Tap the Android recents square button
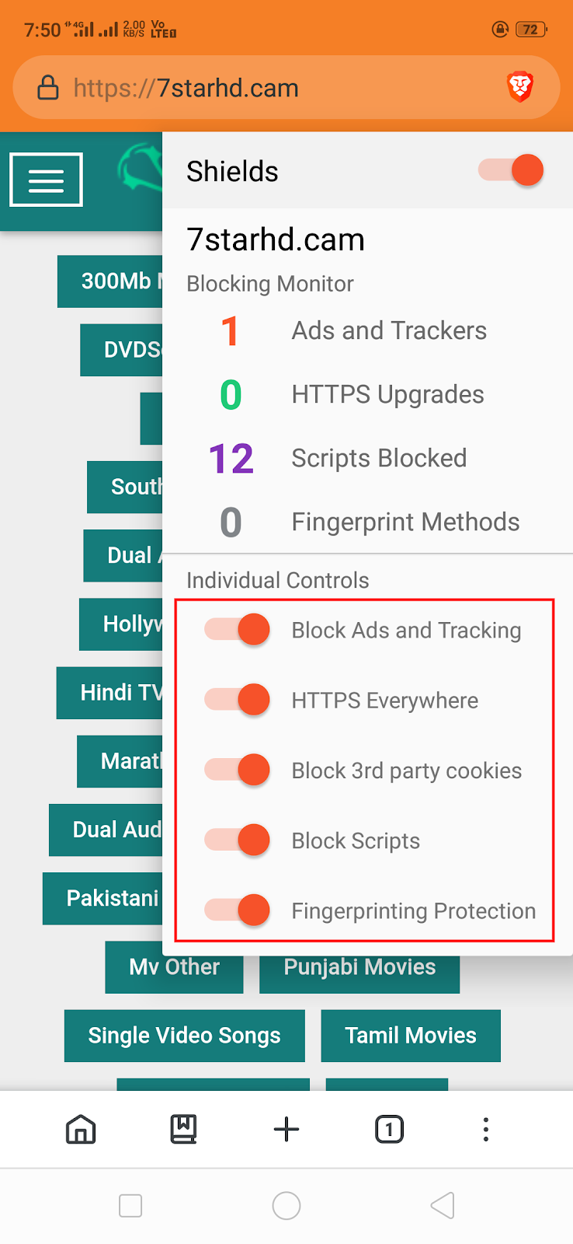 (x=130, y=1206)
